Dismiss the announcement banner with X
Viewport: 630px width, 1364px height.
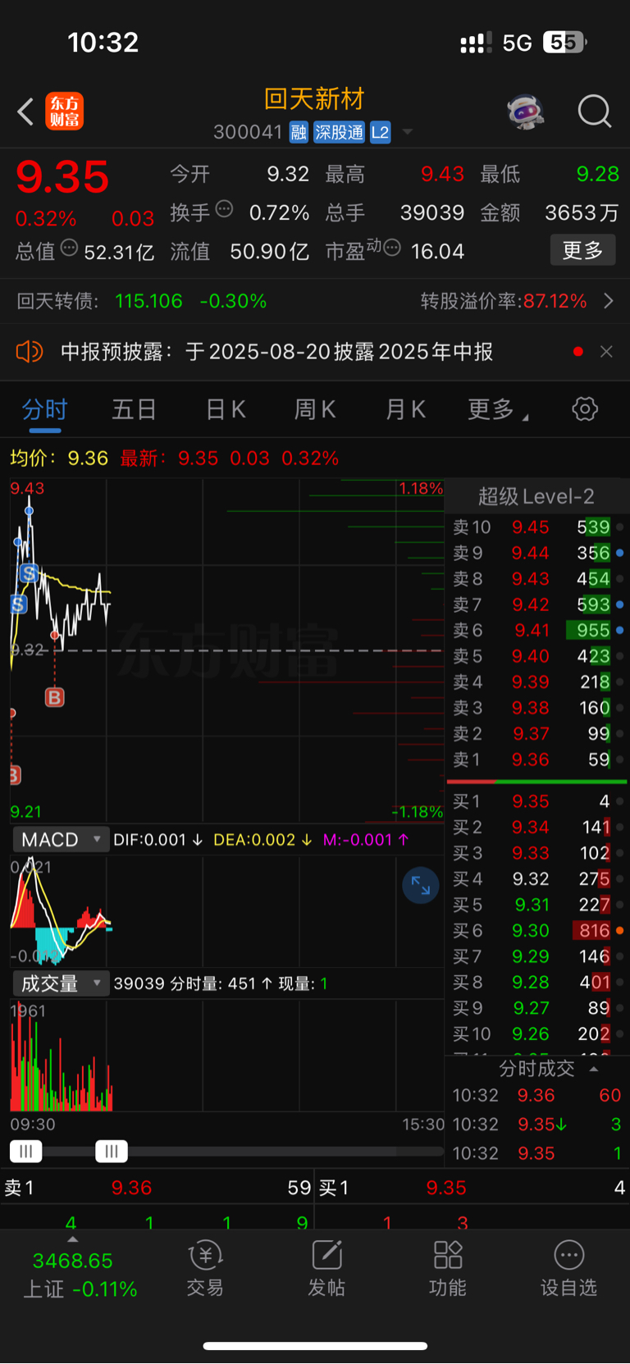[606, 352]
